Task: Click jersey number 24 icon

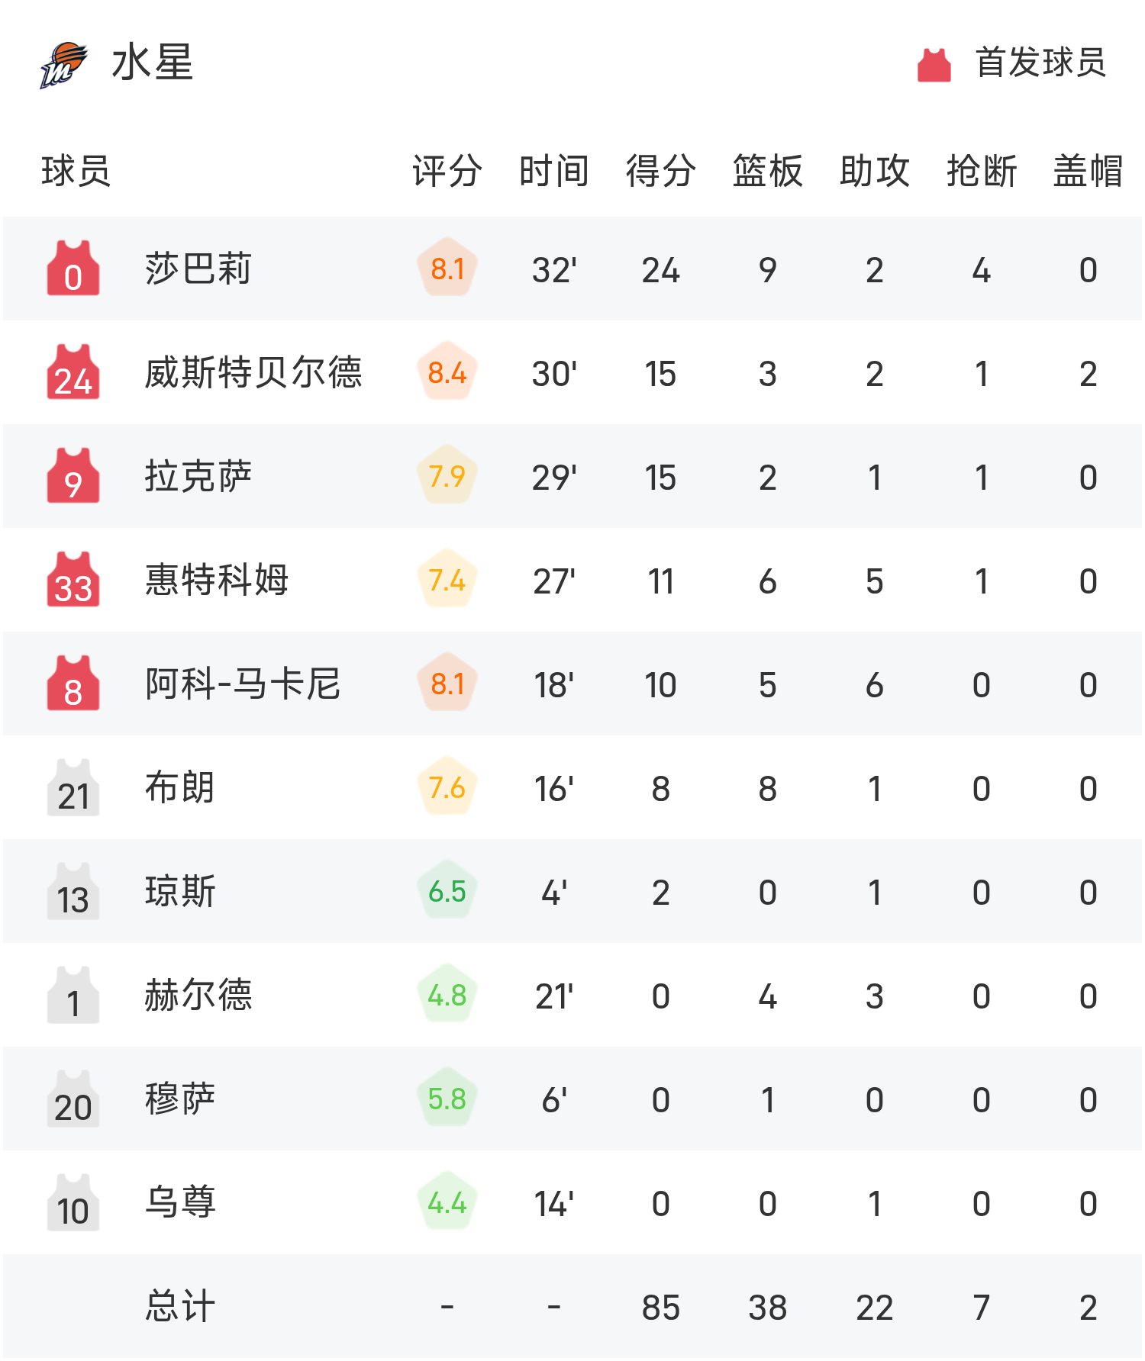Action: coord(73,373)
